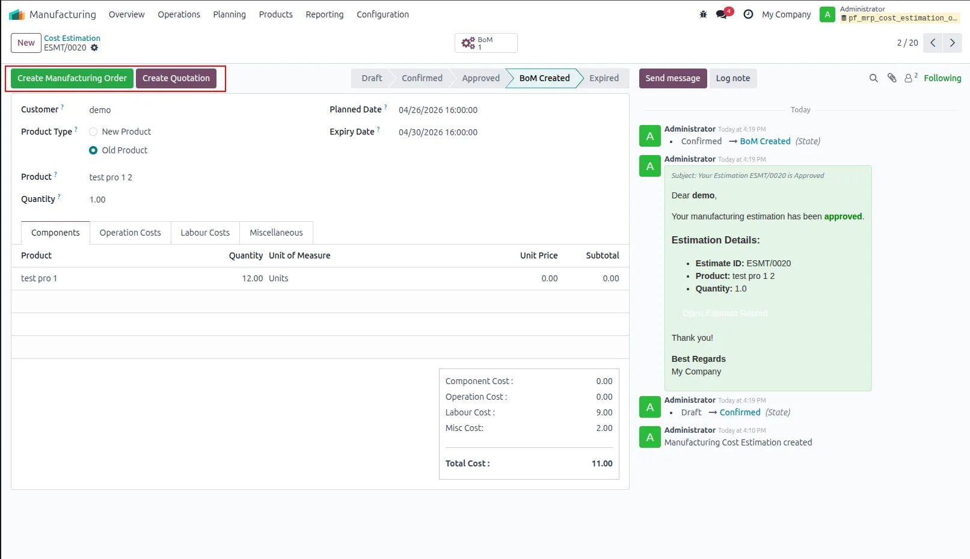The height and width of the screenshot is (559, 970).
Task: Select the Old Product radio option
Action: click(93, 150)
